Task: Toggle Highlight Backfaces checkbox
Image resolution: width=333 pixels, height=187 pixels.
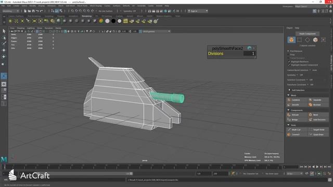Action: 289,61
